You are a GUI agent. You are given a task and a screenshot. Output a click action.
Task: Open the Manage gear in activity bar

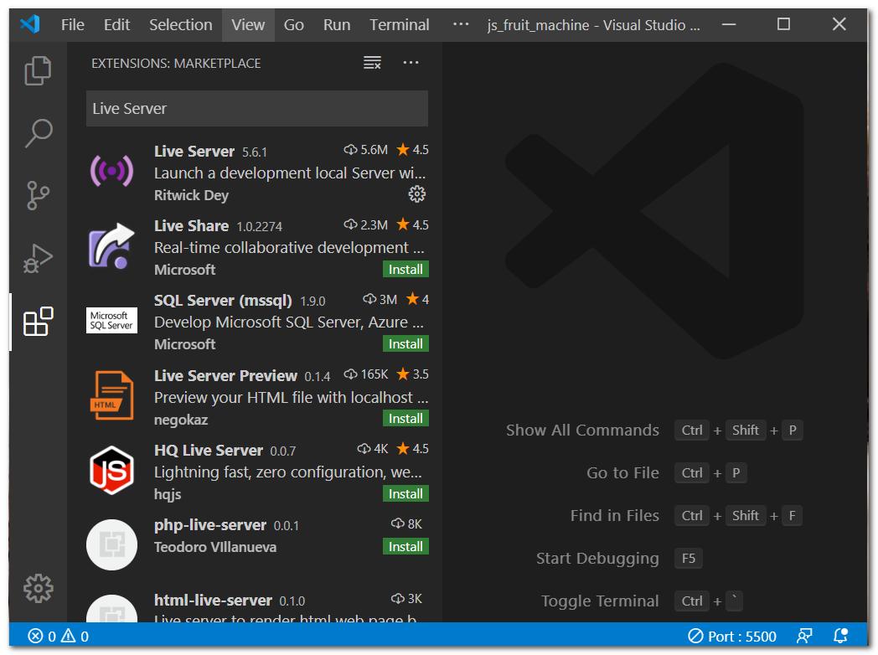[x=38, y=588]
